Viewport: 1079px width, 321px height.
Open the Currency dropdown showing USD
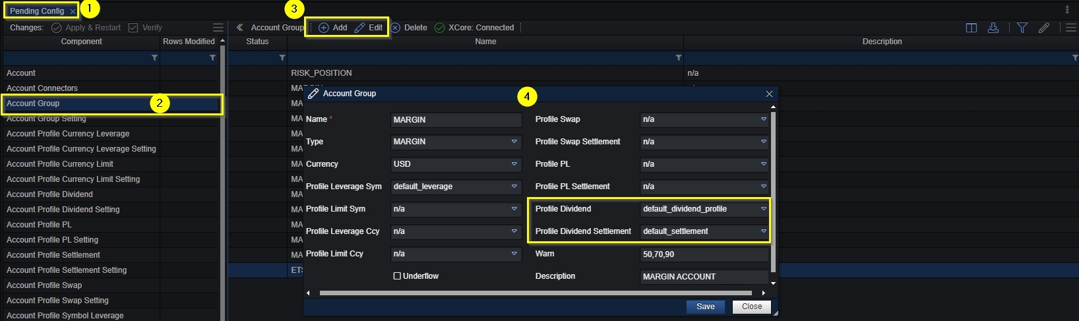[x=456, y=164]
